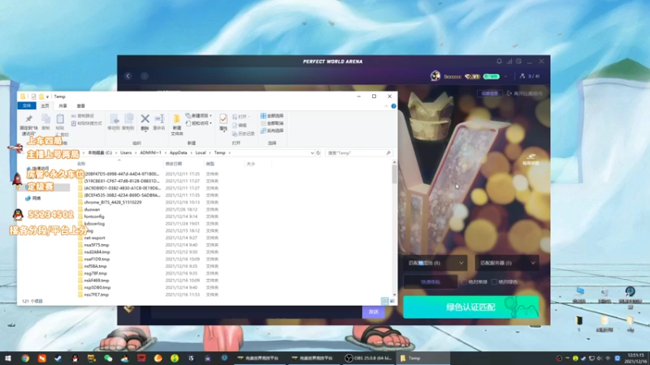This screenshot has width=650, height=365.
Task: Open the match map dropdown (8)
Action: [435, 263]
